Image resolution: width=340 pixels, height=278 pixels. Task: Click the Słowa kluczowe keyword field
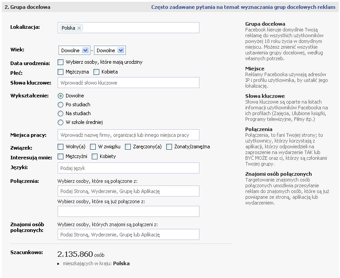pyautogui.click(x=129, y=83)
